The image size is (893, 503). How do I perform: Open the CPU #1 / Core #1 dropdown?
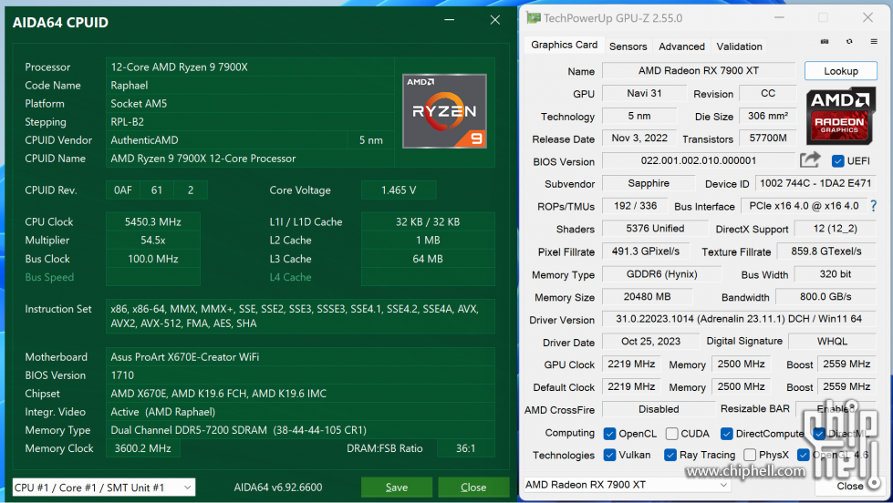[104, 488]
